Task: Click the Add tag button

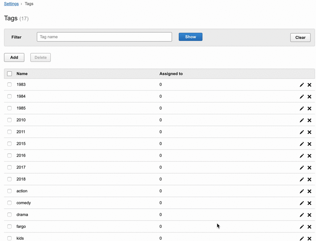Action: point(14,57)
